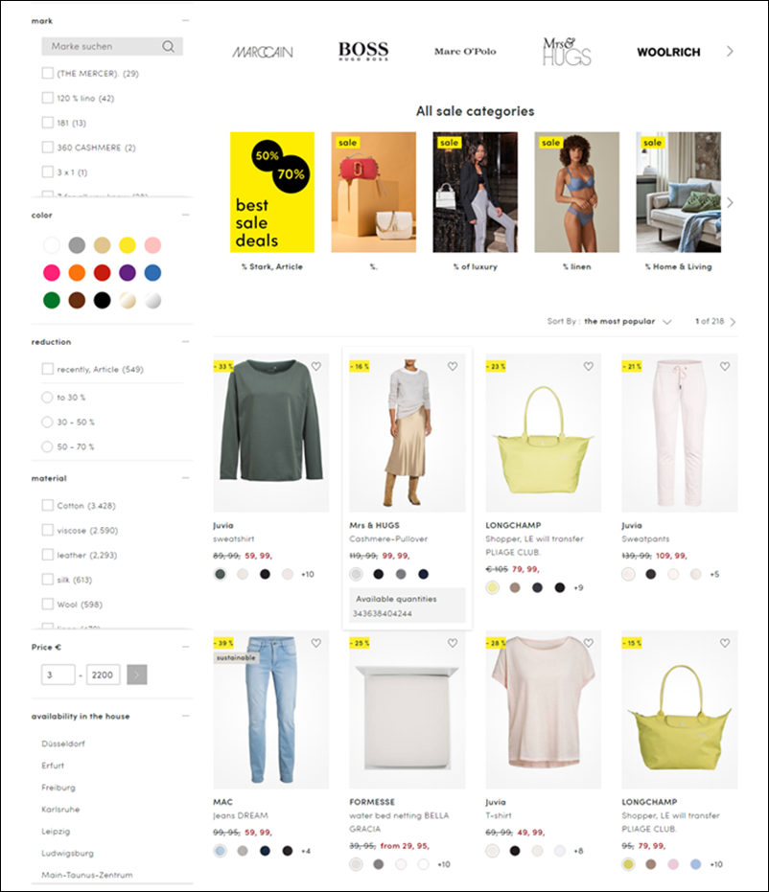Viewport: 769px width, 892px height.
Task: Filter availability by Ludwigsburg store
Action: [68, 853]
